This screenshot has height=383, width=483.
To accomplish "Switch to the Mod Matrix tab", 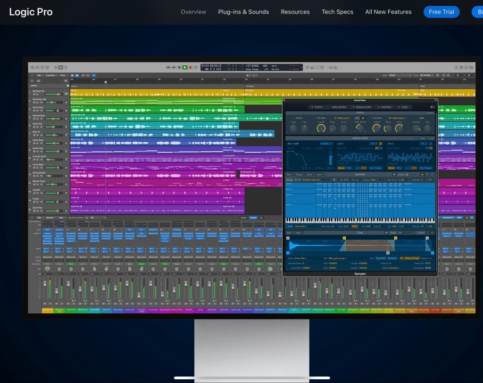I will click(x=338, y=107).
